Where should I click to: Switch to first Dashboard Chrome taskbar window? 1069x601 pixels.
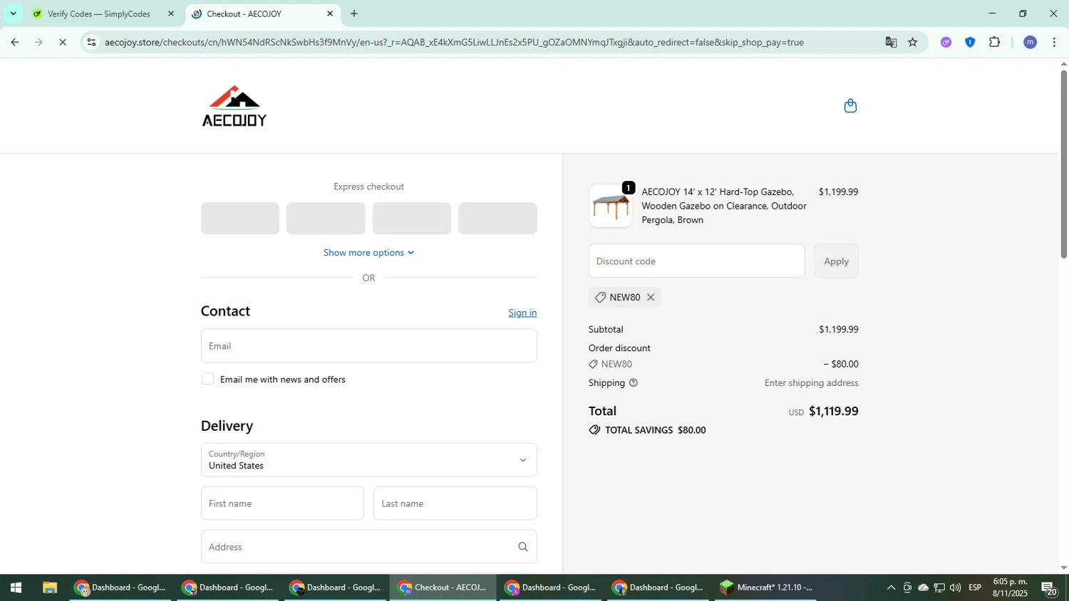120,588
